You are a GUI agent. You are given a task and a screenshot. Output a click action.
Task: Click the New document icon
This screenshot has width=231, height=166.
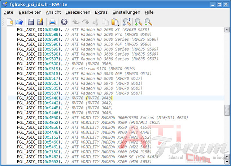(x=10, y=22)
